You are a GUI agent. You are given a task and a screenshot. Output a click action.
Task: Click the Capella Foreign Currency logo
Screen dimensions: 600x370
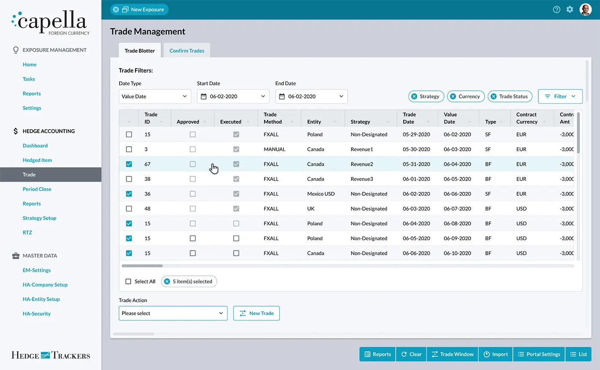pos(51,24)
